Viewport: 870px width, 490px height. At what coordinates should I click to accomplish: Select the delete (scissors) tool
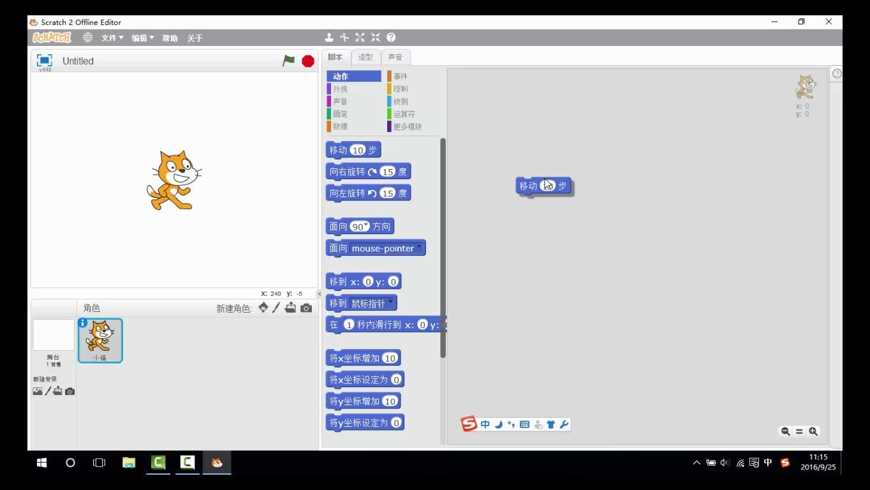click(x=344, y=37)
